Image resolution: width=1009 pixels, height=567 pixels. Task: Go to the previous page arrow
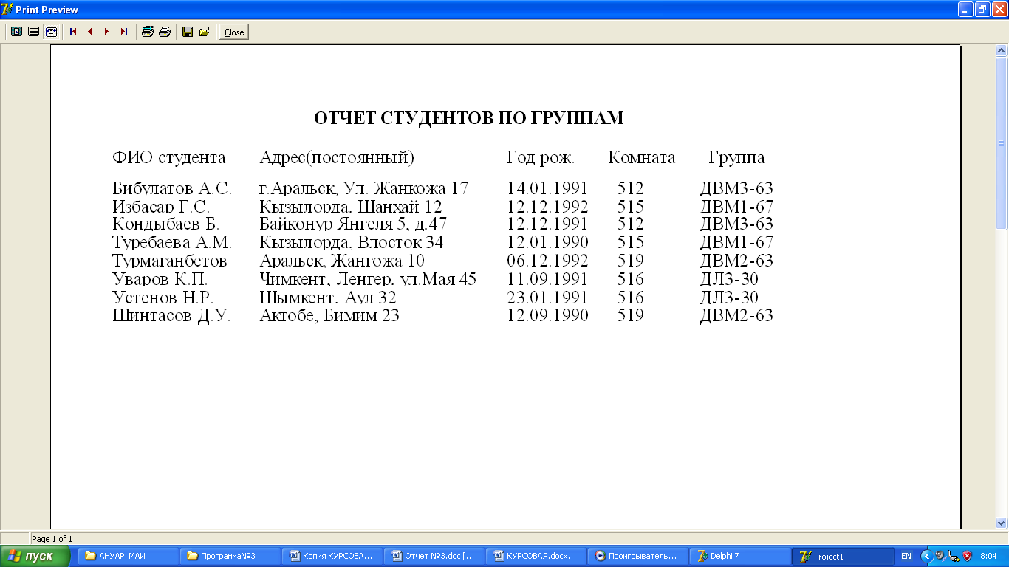point(90,32)
